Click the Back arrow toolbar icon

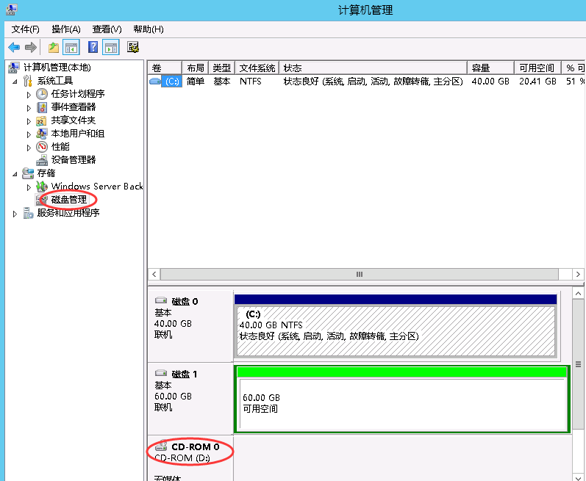13,48
